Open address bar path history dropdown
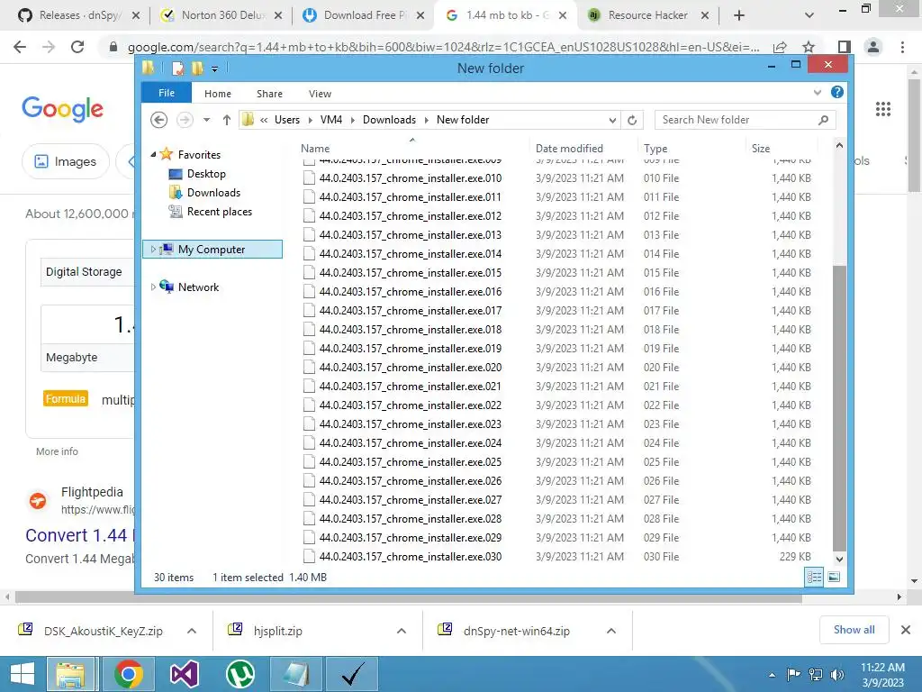 click(x=612, y=120)
